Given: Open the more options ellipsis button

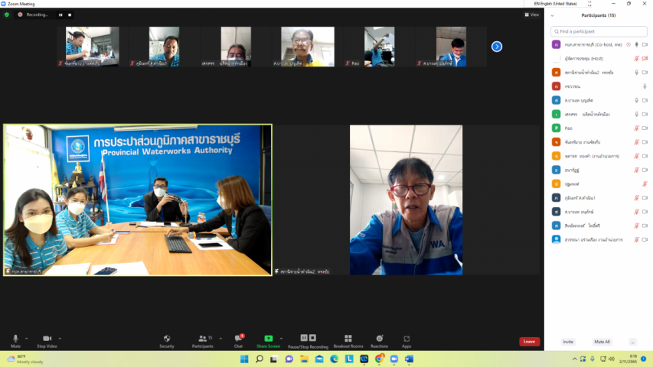Looking at the screenshot, I should (x=632, y=342).
